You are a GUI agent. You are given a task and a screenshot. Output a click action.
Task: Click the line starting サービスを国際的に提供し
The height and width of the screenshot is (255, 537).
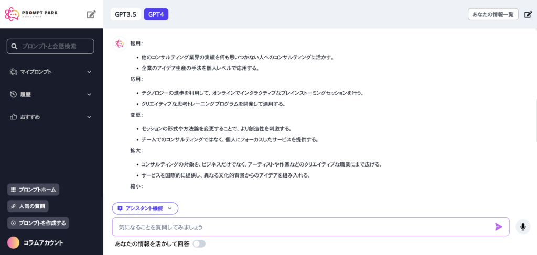[x=225, y=176]
